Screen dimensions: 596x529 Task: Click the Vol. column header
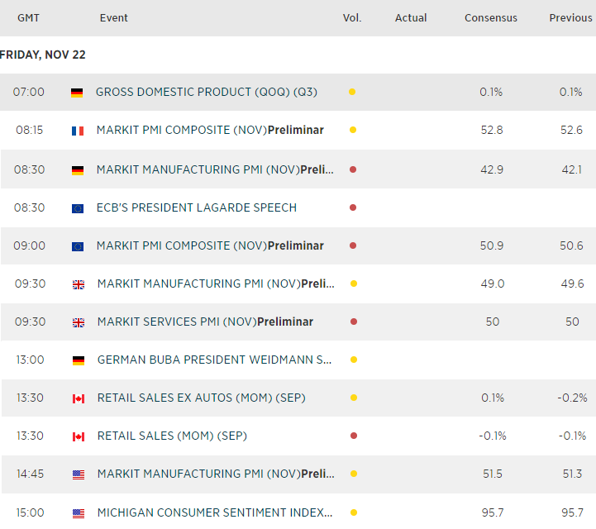coord(352,18)
